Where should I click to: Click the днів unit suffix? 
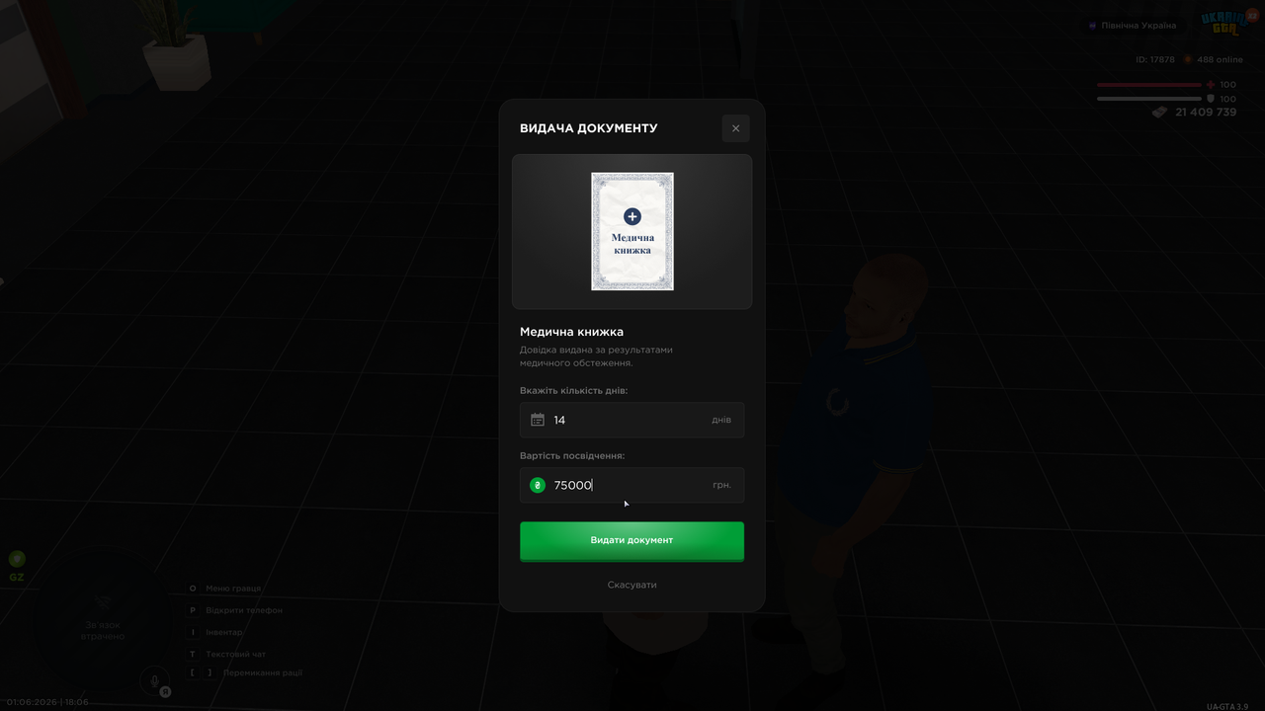click(721, 420)
